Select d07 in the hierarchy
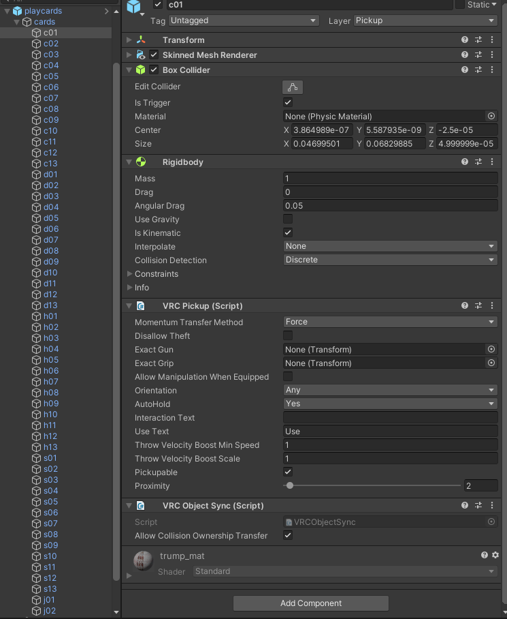 point(51,240)
